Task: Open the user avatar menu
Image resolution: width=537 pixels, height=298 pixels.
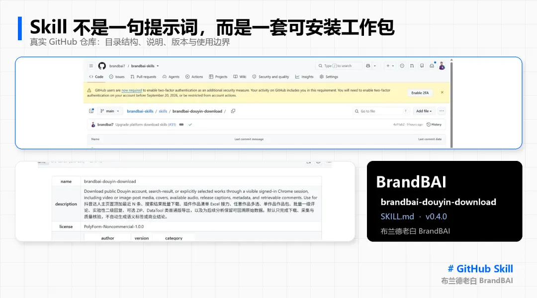Action: (x=442, y=66)
